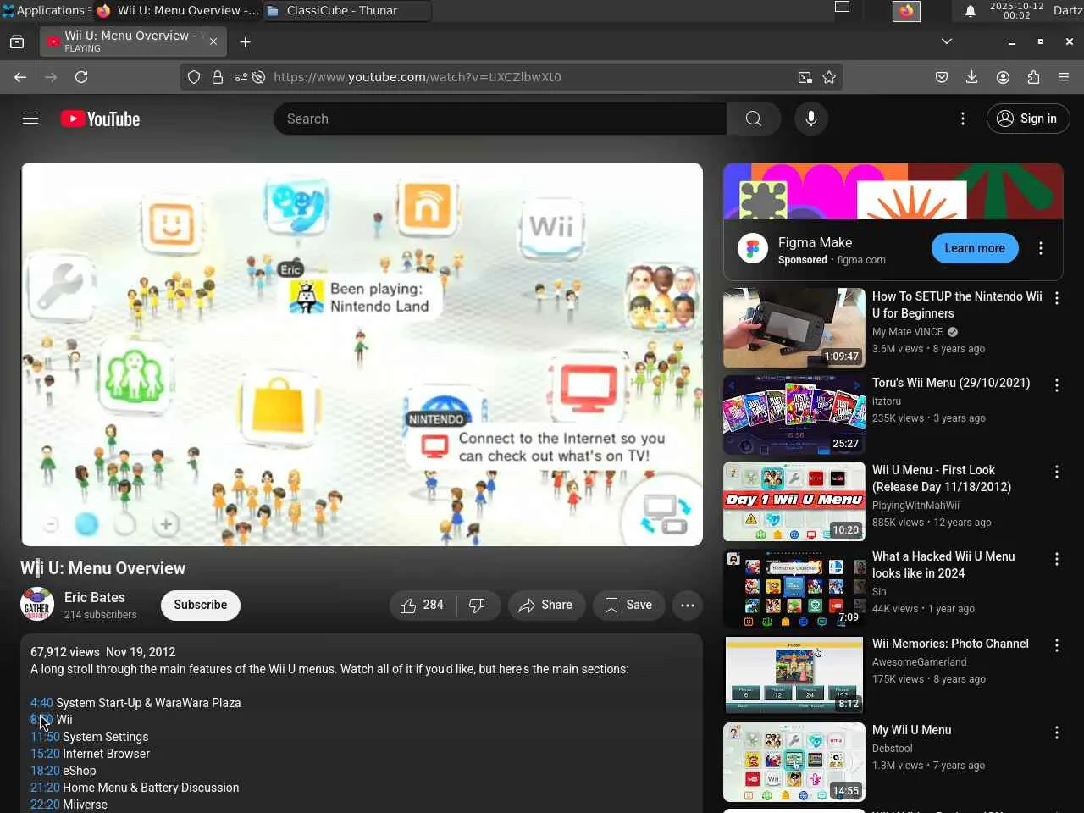The width and height of the screenshot is (1084, 813).
Task: Go to the YouTube home logo
Action: (101, 119)
